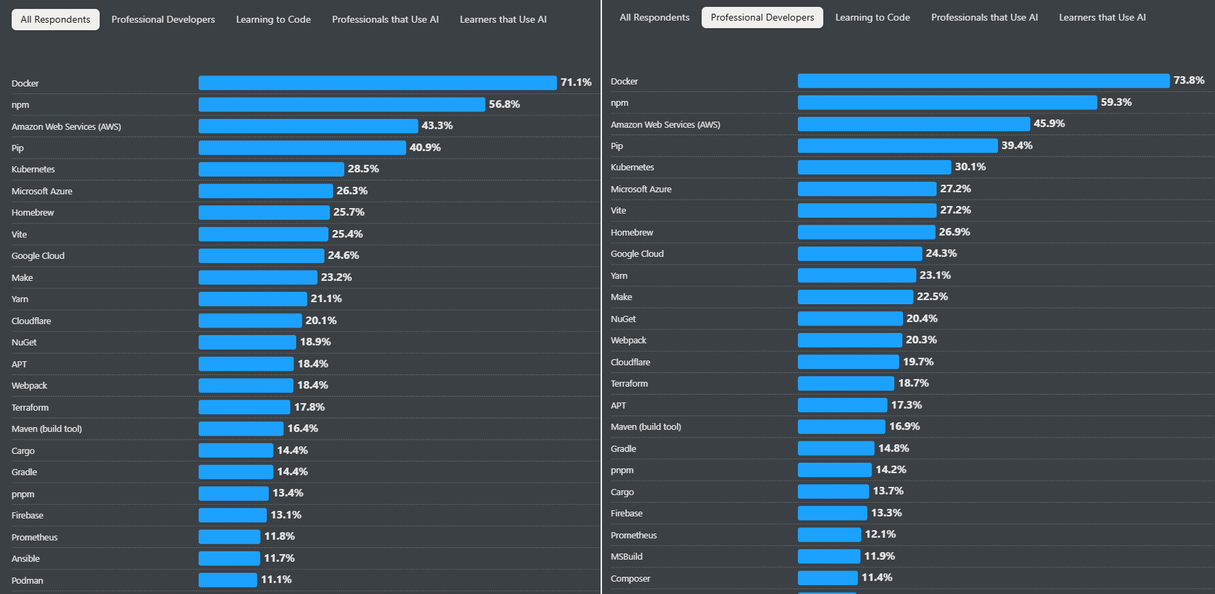The width and height of the screenshot is (1215, 594).
Task: Click the Kubernetes bar showing 30.1%
Action: pos(874,167)
